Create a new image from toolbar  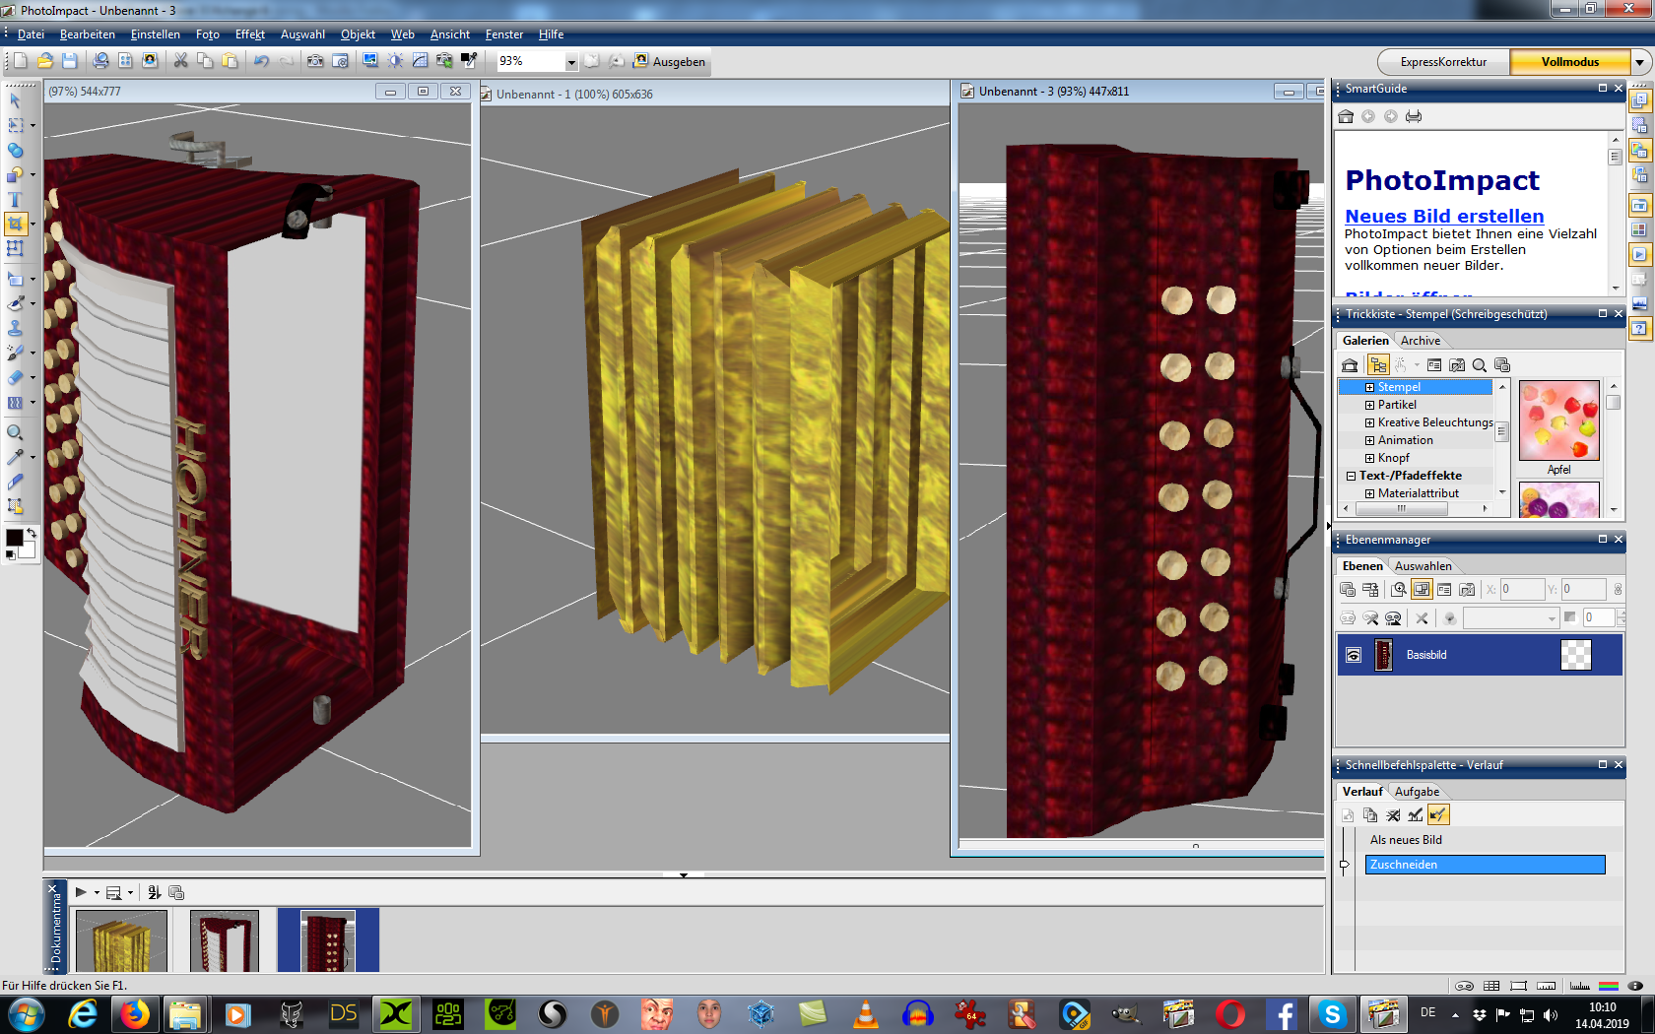(21, 61)
